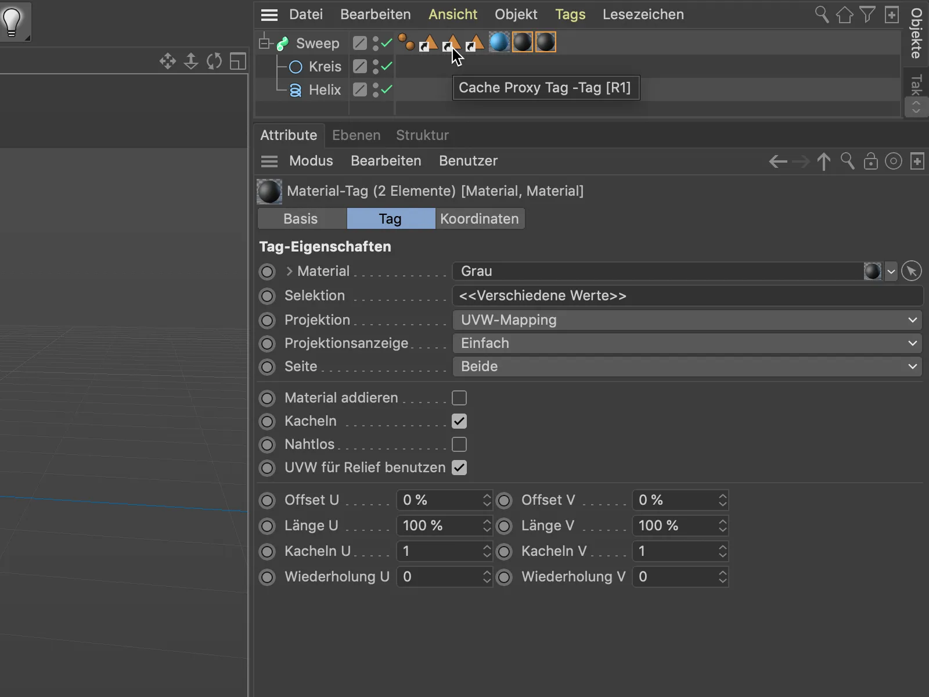Open the Modus menu
This screenshot has height=697, width=929.
point(311,161)
